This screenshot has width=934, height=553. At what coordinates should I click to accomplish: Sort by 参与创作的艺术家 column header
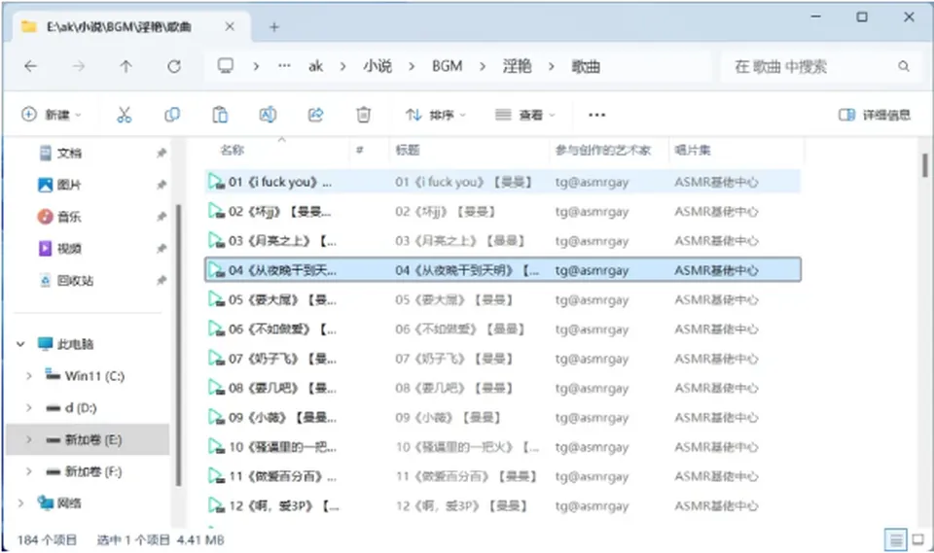[x=603, y=150]
